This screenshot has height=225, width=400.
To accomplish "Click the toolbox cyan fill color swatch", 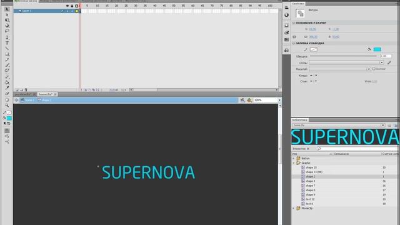I will point(9,118).
